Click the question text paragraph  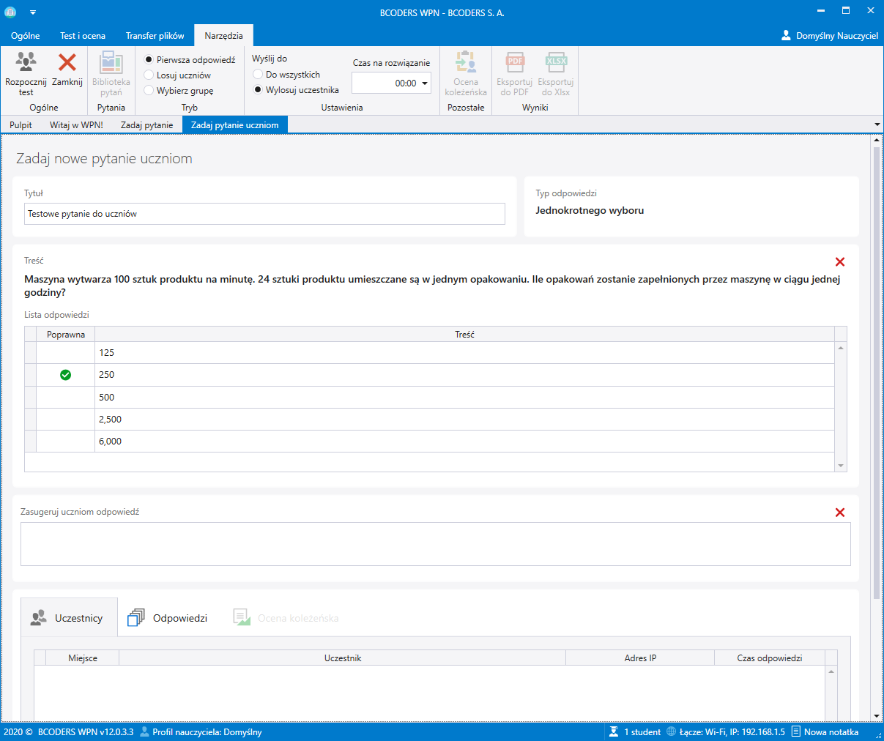click(x=432, y=286)
